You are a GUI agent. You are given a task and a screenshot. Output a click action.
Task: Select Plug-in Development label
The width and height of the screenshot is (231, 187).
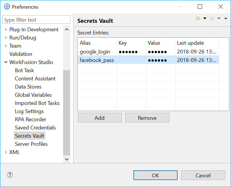pyautogui.click(x=34, y=30)
